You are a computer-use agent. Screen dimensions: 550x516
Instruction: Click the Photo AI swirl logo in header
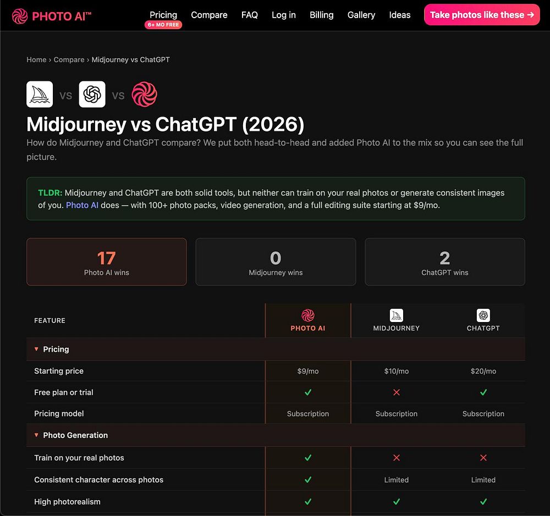(20, 16)
